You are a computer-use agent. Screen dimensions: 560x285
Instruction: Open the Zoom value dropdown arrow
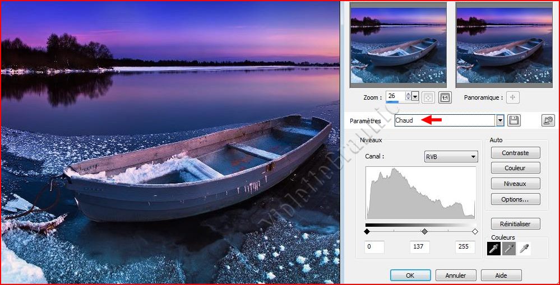coord(415,97)
